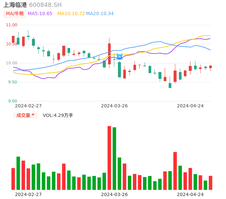Click 2024-04-24 date below the candlestick chart
This screenshot has width=226, height=199.
coord(190,106)
